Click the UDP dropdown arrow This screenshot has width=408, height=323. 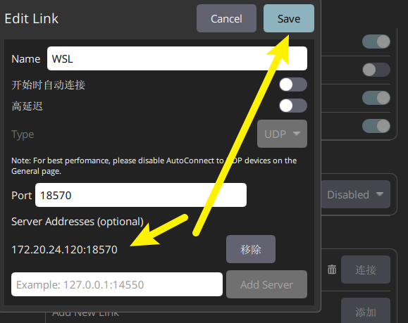297,134
